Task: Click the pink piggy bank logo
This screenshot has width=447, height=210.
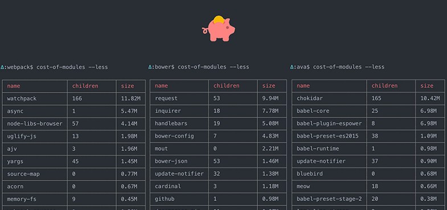Action: 219,29
